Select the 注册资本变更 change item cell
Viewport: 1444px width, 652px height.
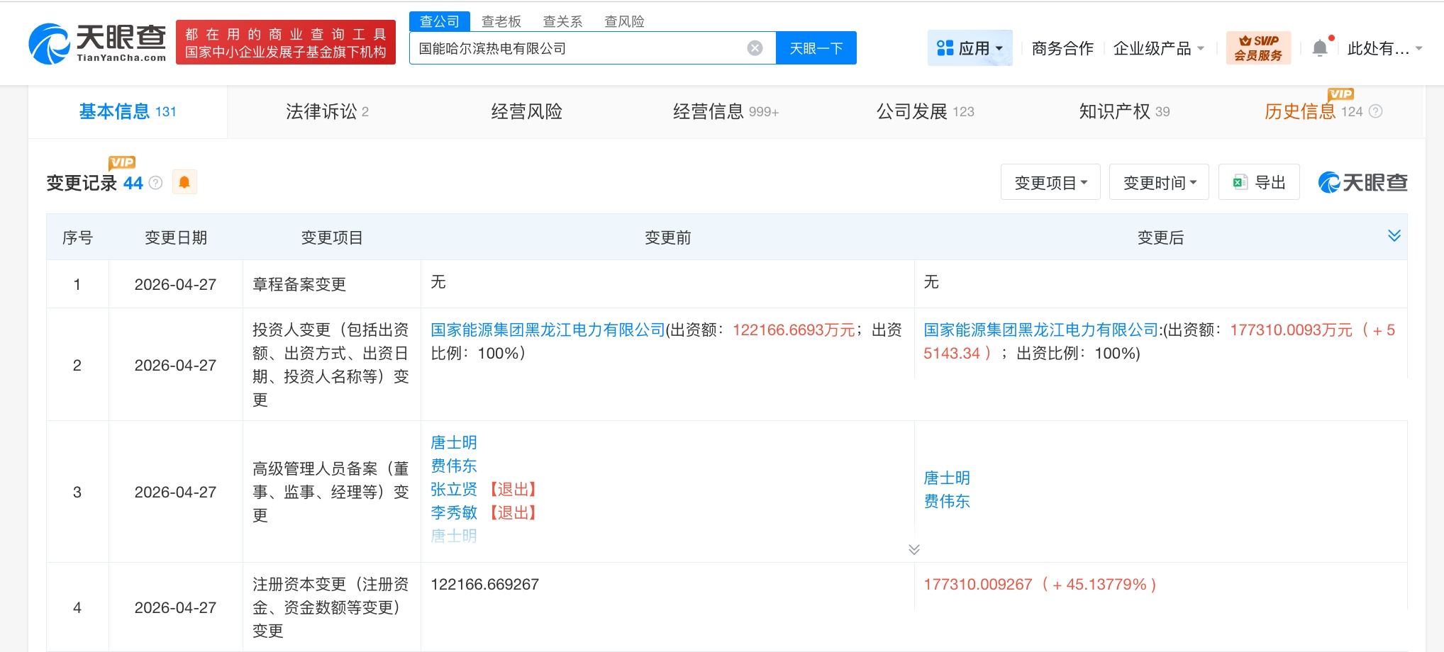pos(331,607)
